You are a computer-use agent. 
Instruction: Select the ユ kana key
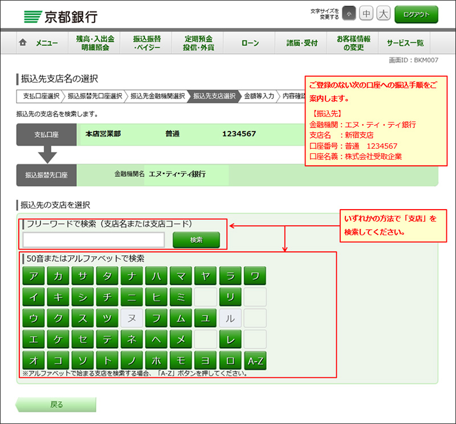206,318
